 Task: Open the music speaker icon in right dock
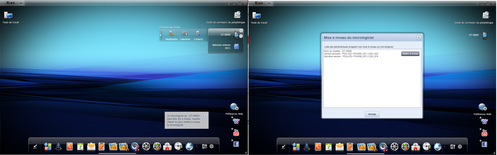pos(383,146)
